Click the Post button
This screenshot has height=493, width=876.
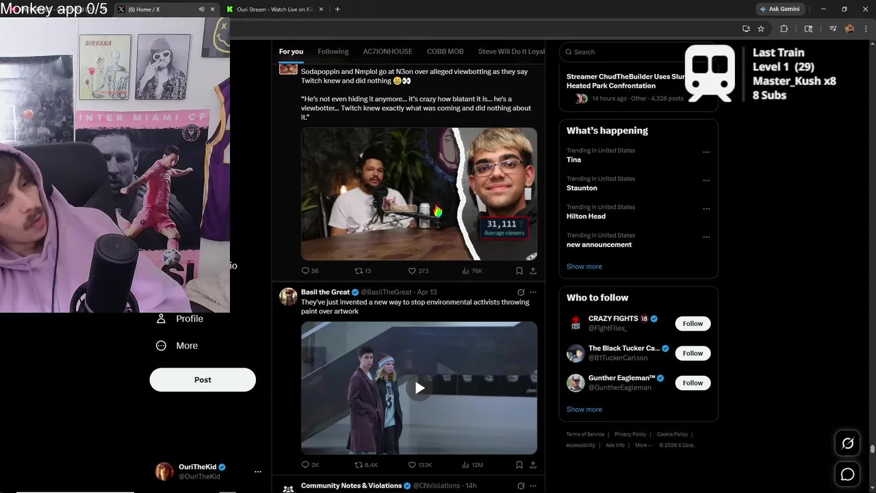point(203,380)
